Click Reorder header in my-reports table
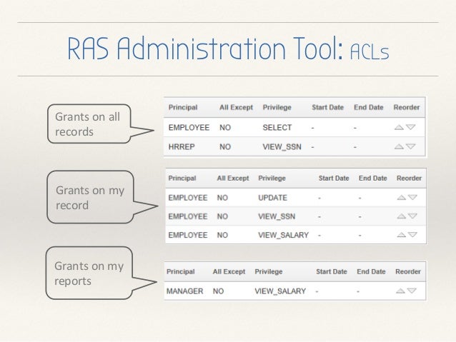The width and height of the screenshot is (456, 342). click(x=408, y=272)
